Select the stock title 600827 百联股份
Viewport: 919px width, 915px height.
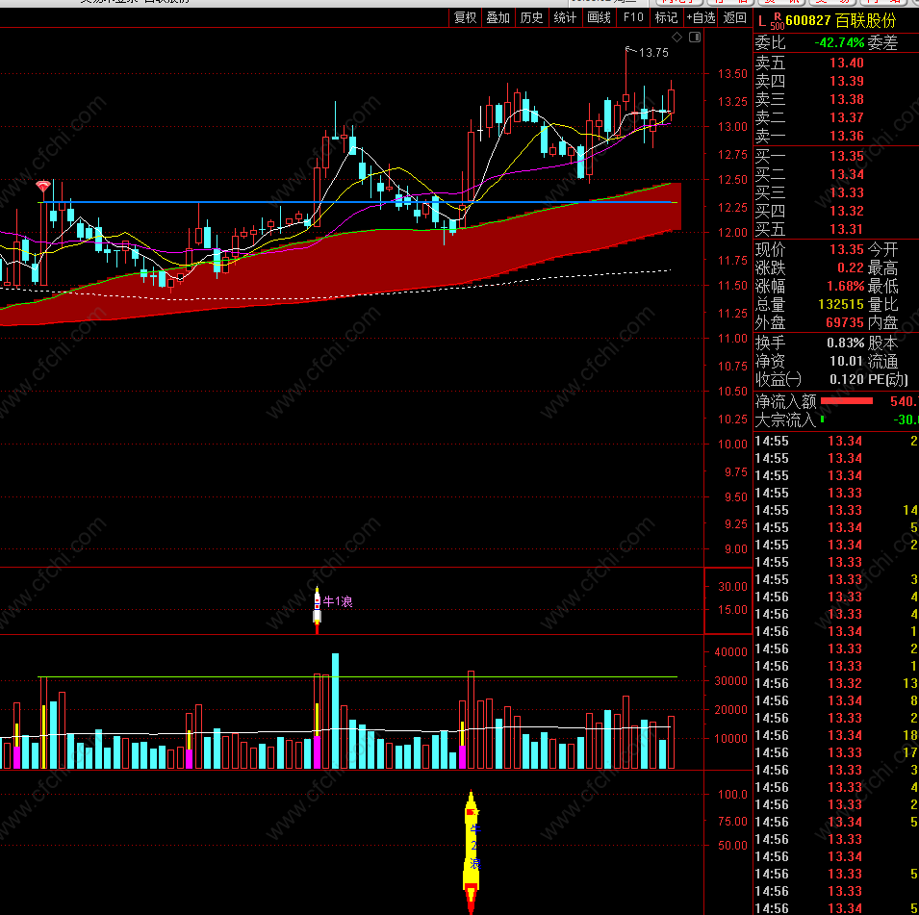click(840, 20)
